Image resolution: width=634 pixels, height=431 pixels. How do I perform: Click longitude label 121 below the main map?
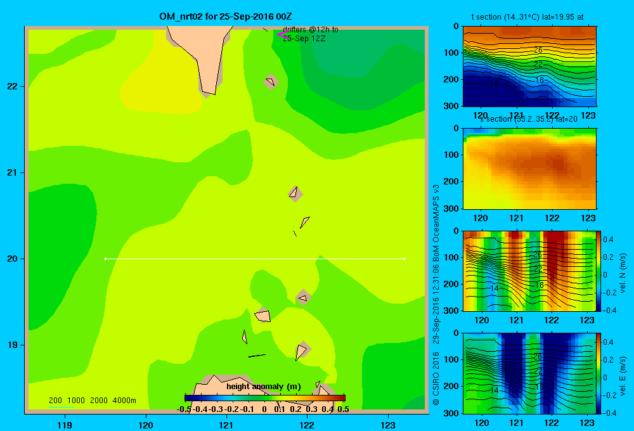(226, 425)
